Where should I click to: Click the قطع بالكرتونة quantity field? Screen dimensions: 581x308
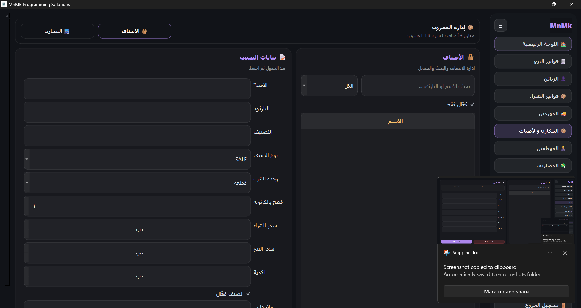pos(137,206)
